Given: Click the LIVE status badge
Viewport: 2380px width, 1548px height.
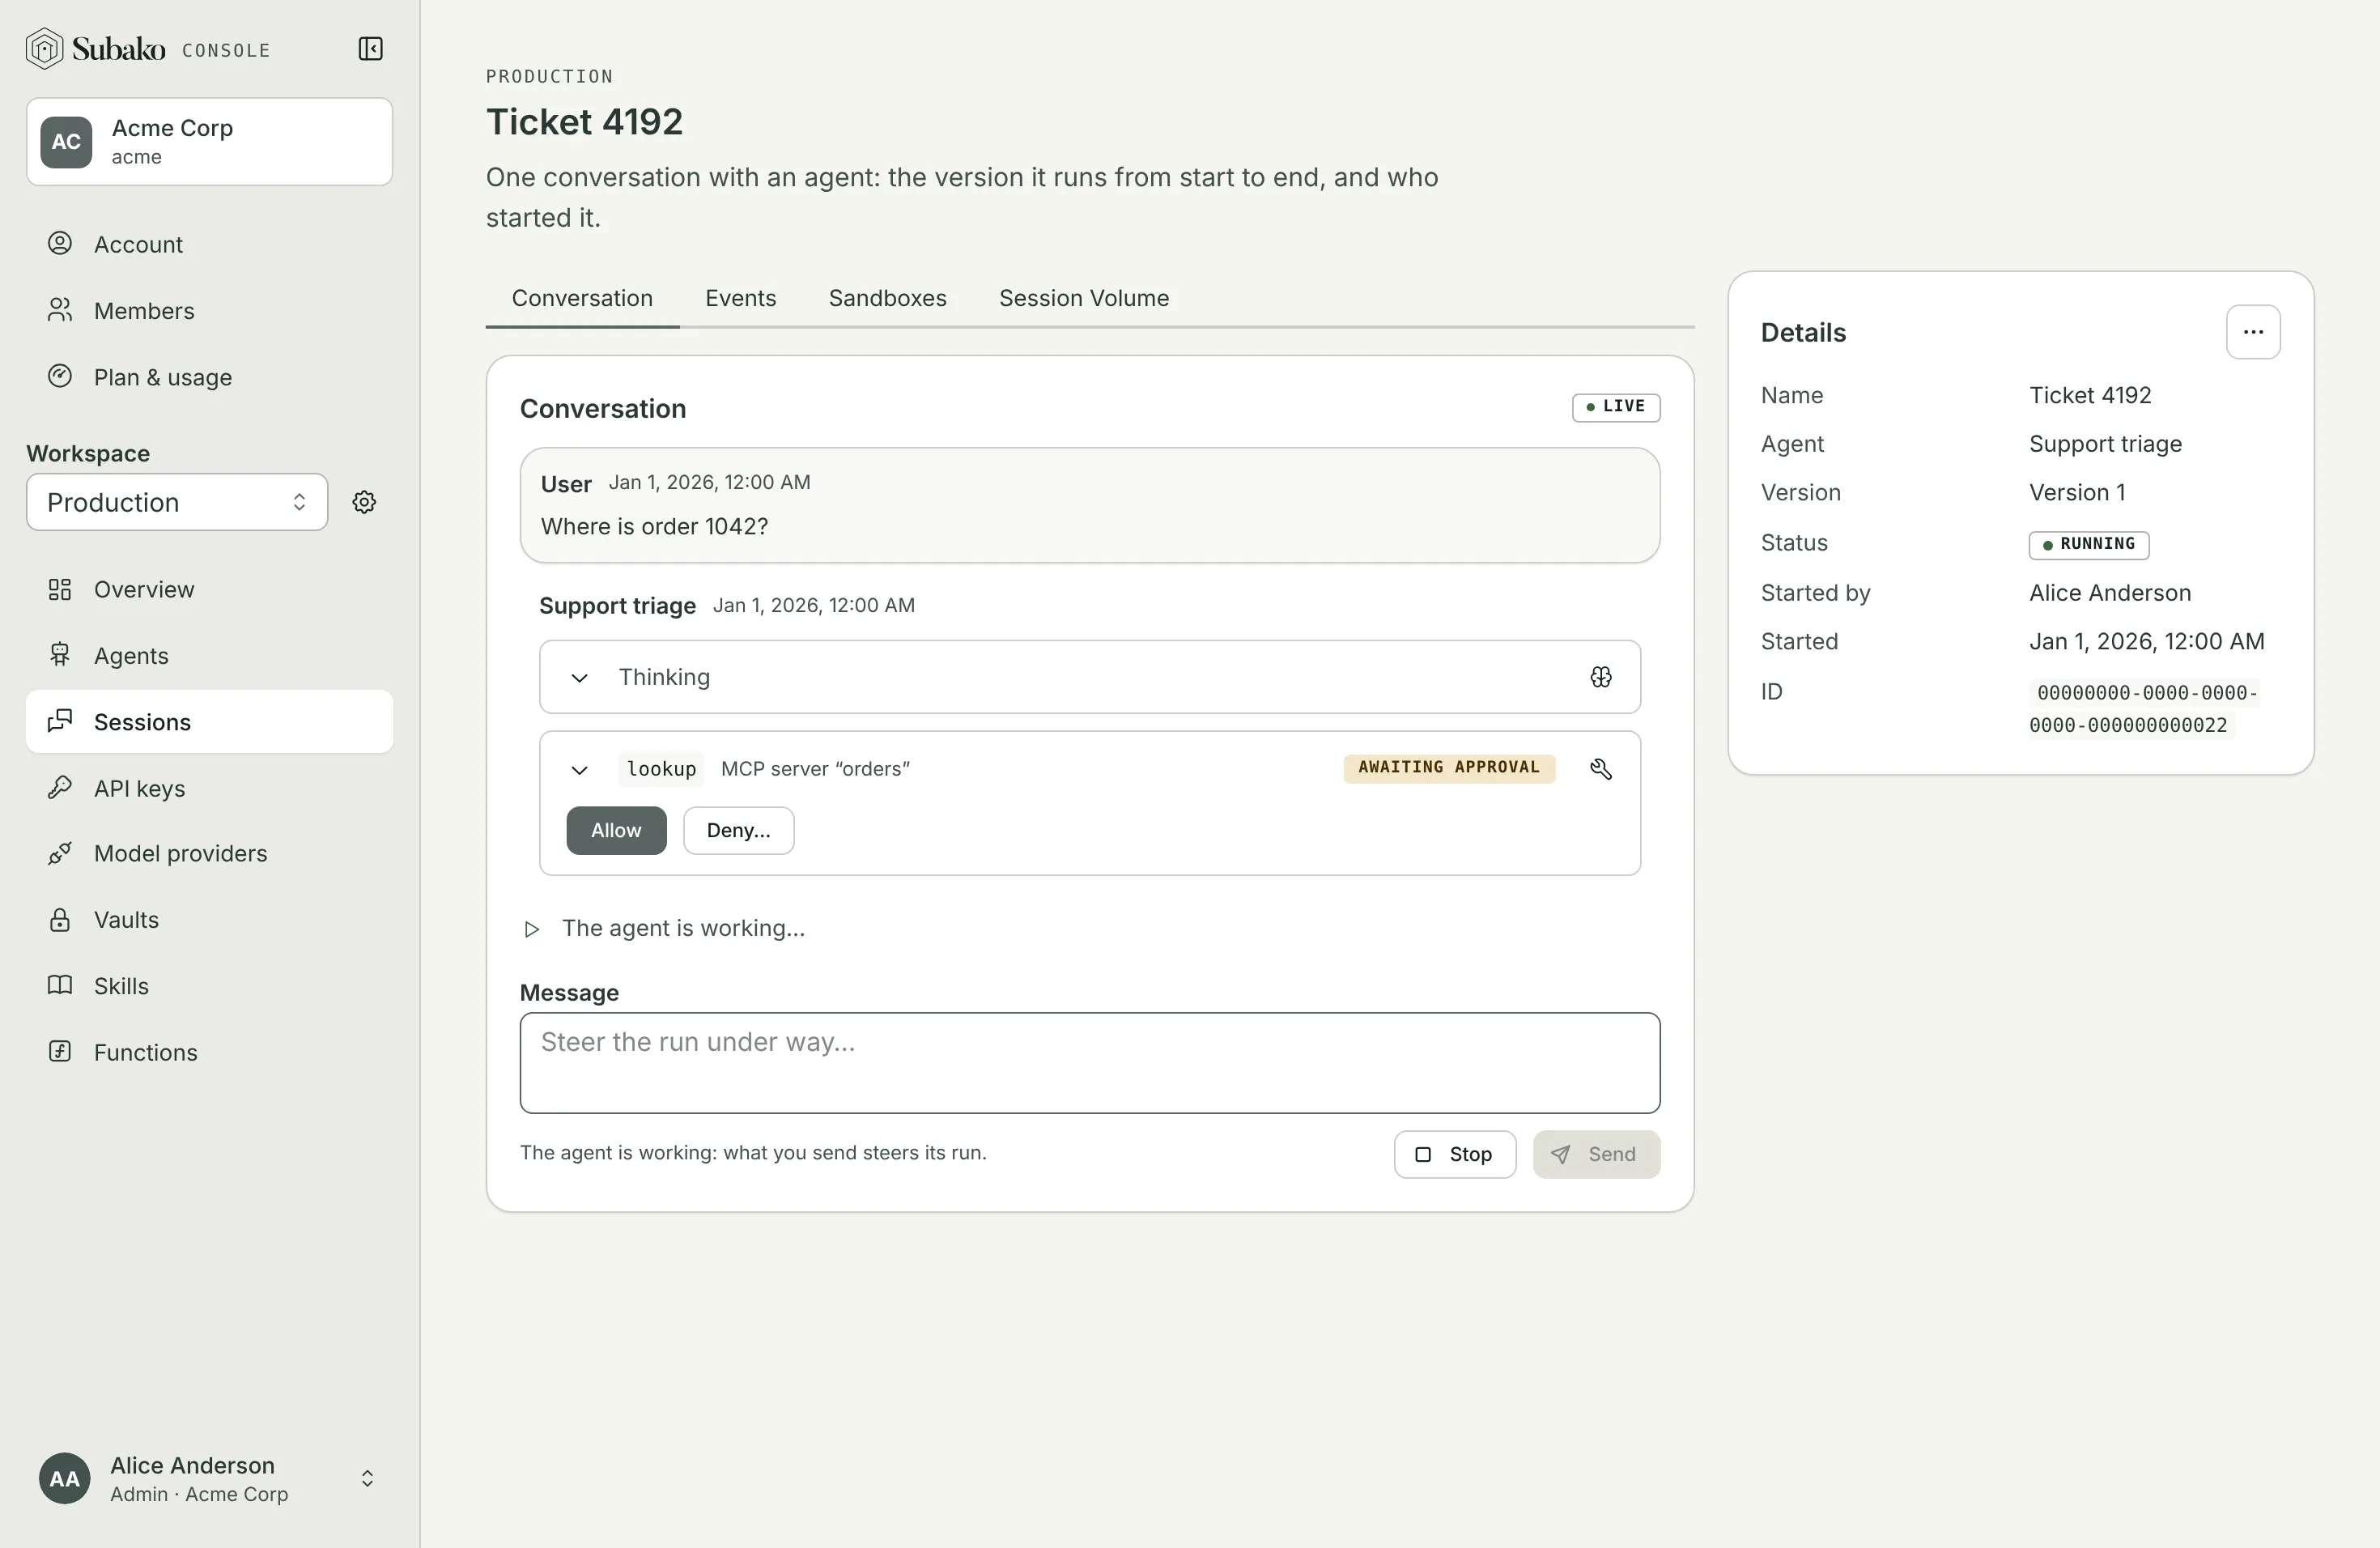Looking at the screenshot, I should coord(1615,407).
